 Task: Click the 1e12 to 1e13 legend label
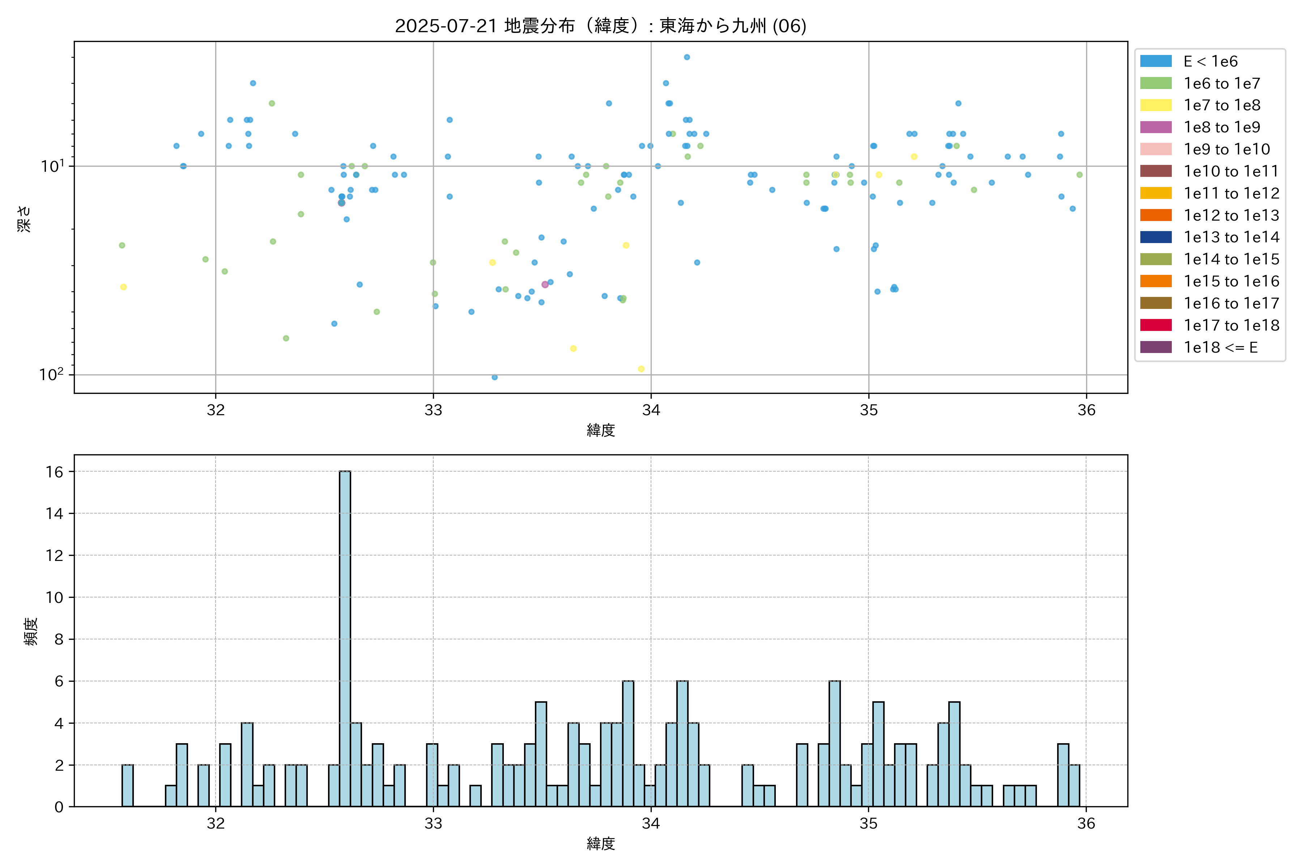pyautogui.click(x=1231, y=215)
